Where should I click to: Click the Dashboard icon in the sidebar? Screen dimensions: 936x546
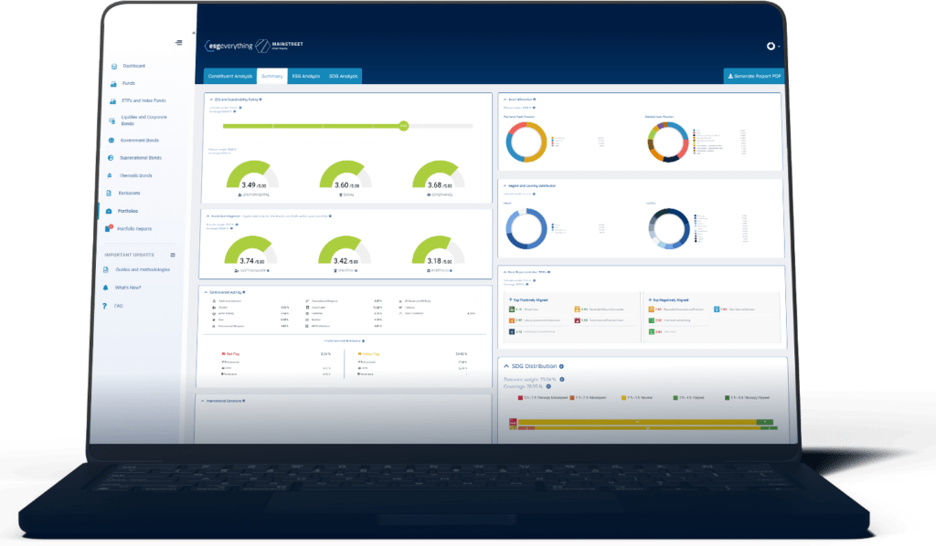113,67
